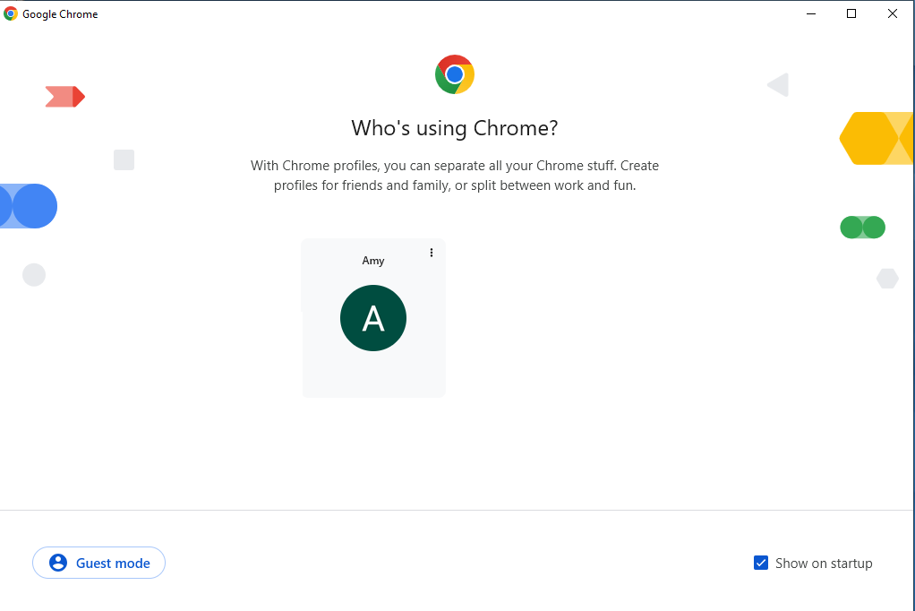This screenshot has height=611, width=915.
Task: Select the Amy profile name label
Action: (x=373, y=261)
